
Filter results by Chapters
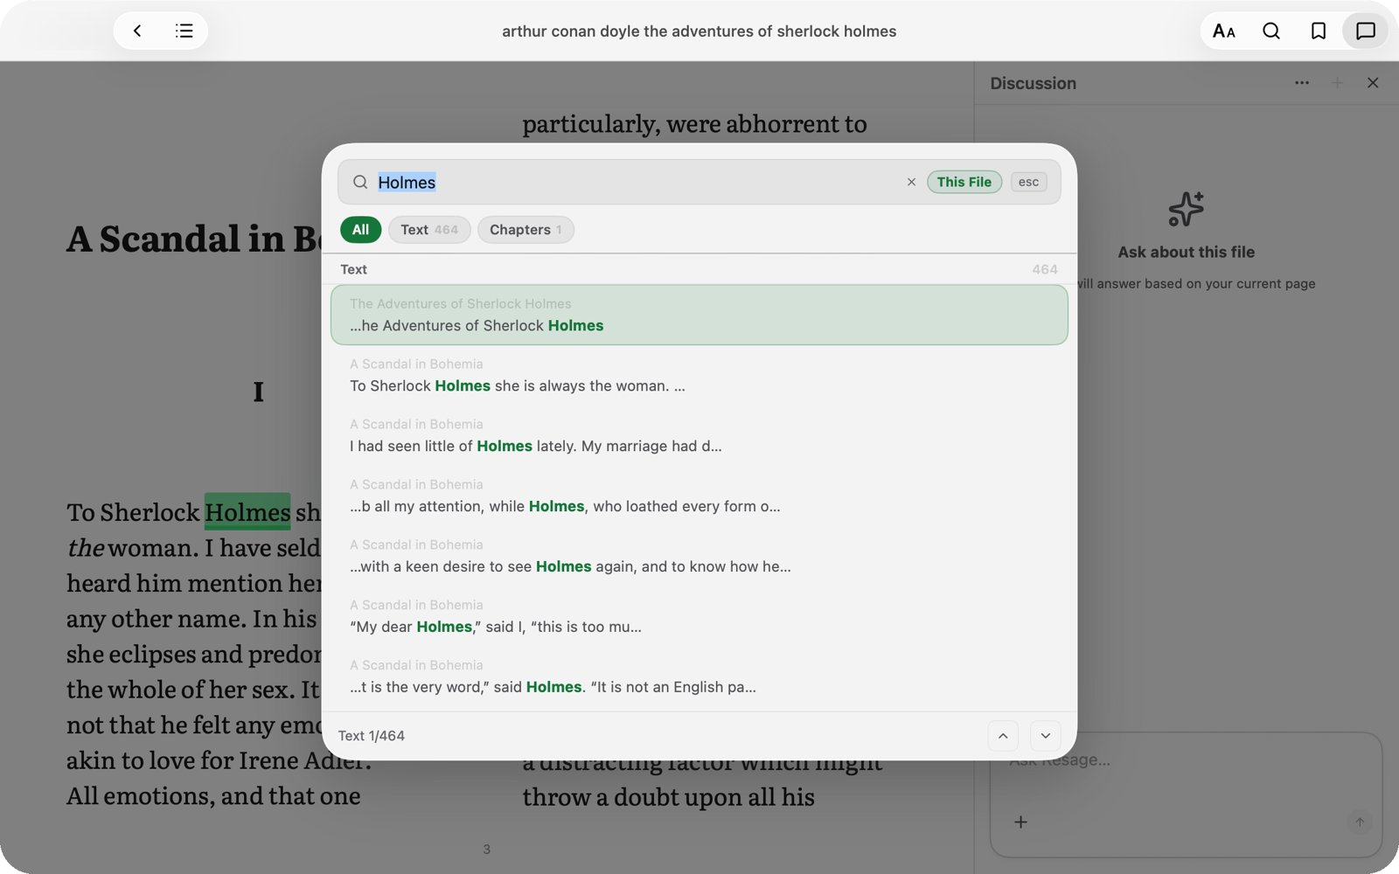[525, 229]
